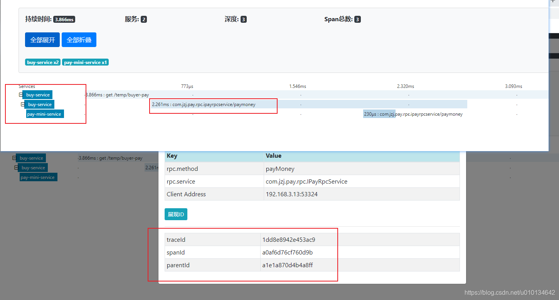Viewport: 559px width, 300px height.
Task: Click the 展现ID button in the span dialog
Action: [x=176, y=214]
